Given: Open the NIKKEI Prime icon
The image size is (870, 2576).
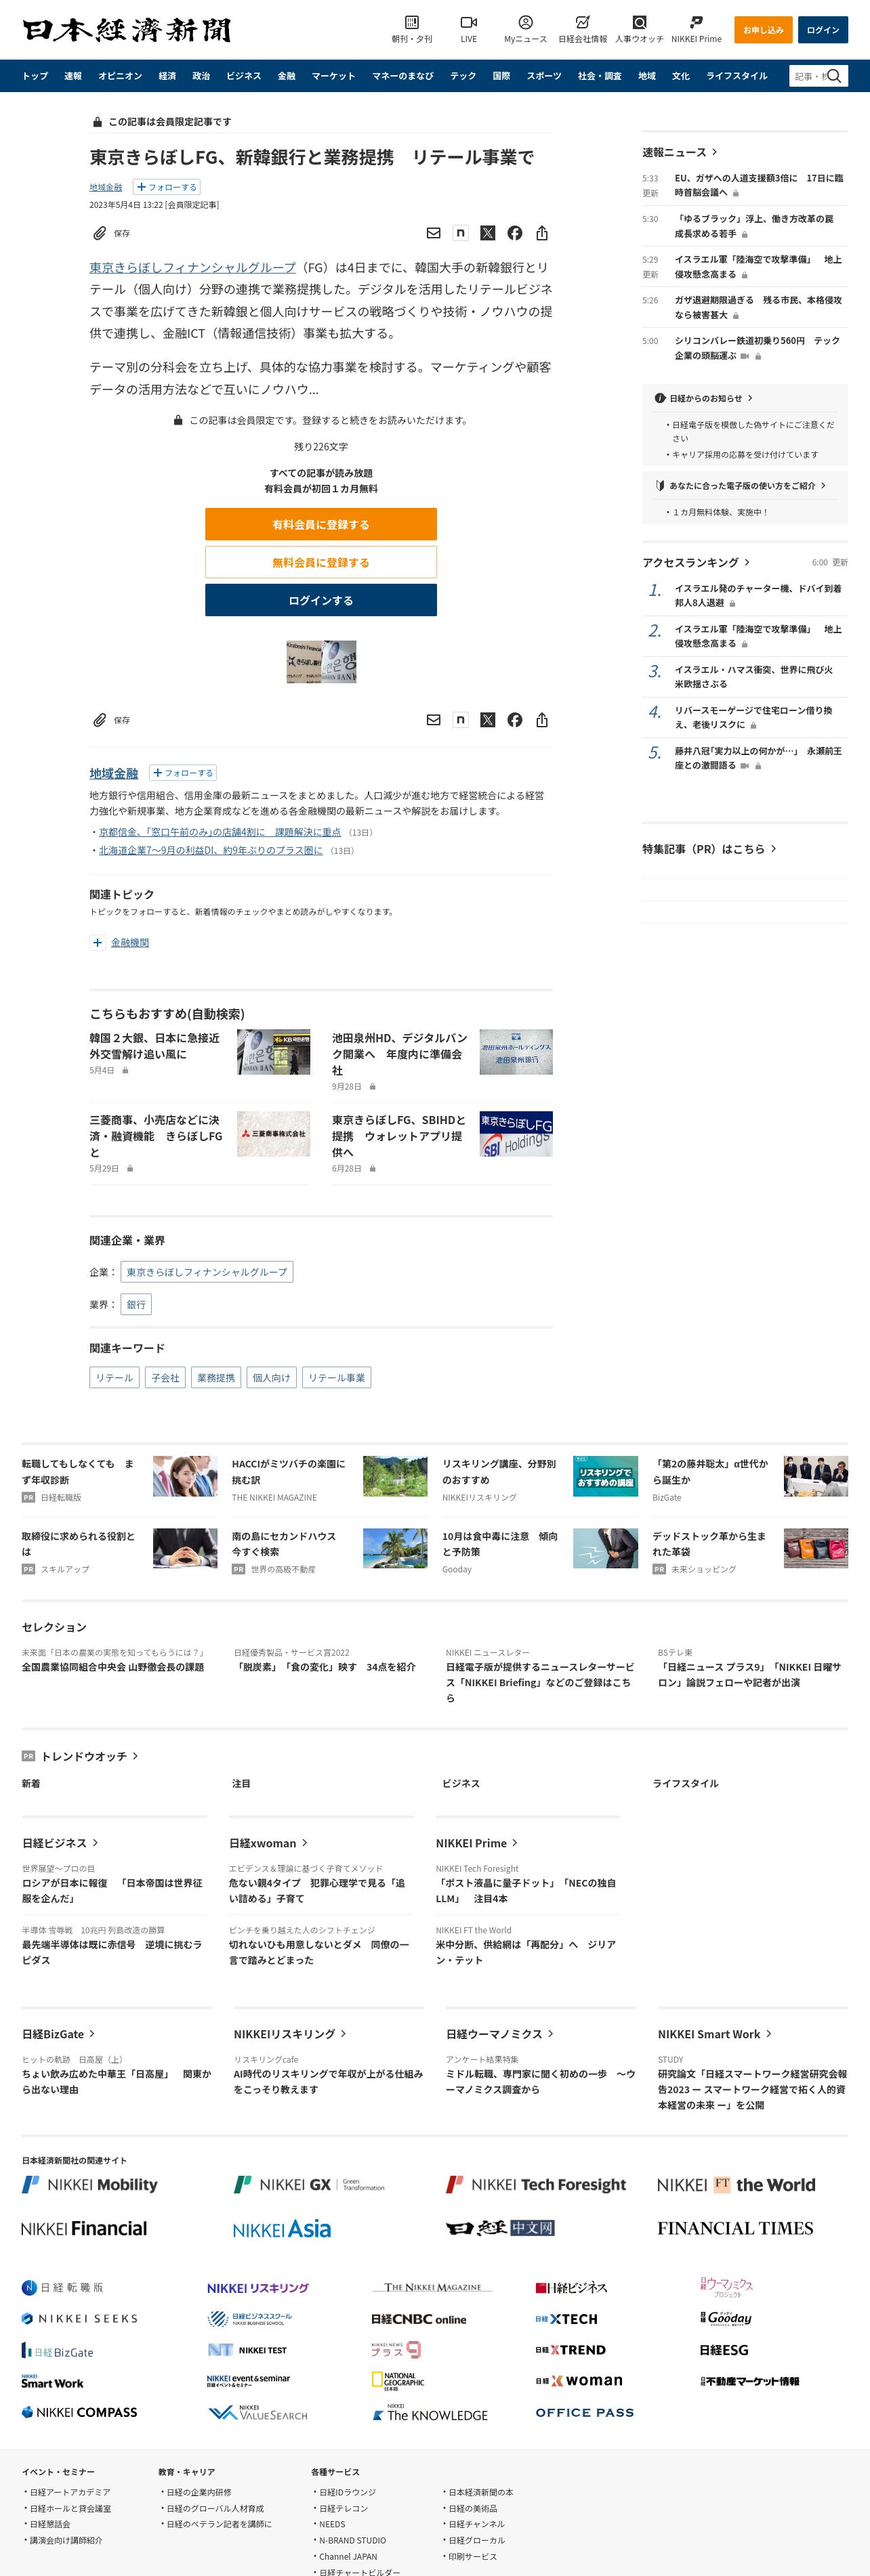Looking at the screenshot, I should click(696, 22).
